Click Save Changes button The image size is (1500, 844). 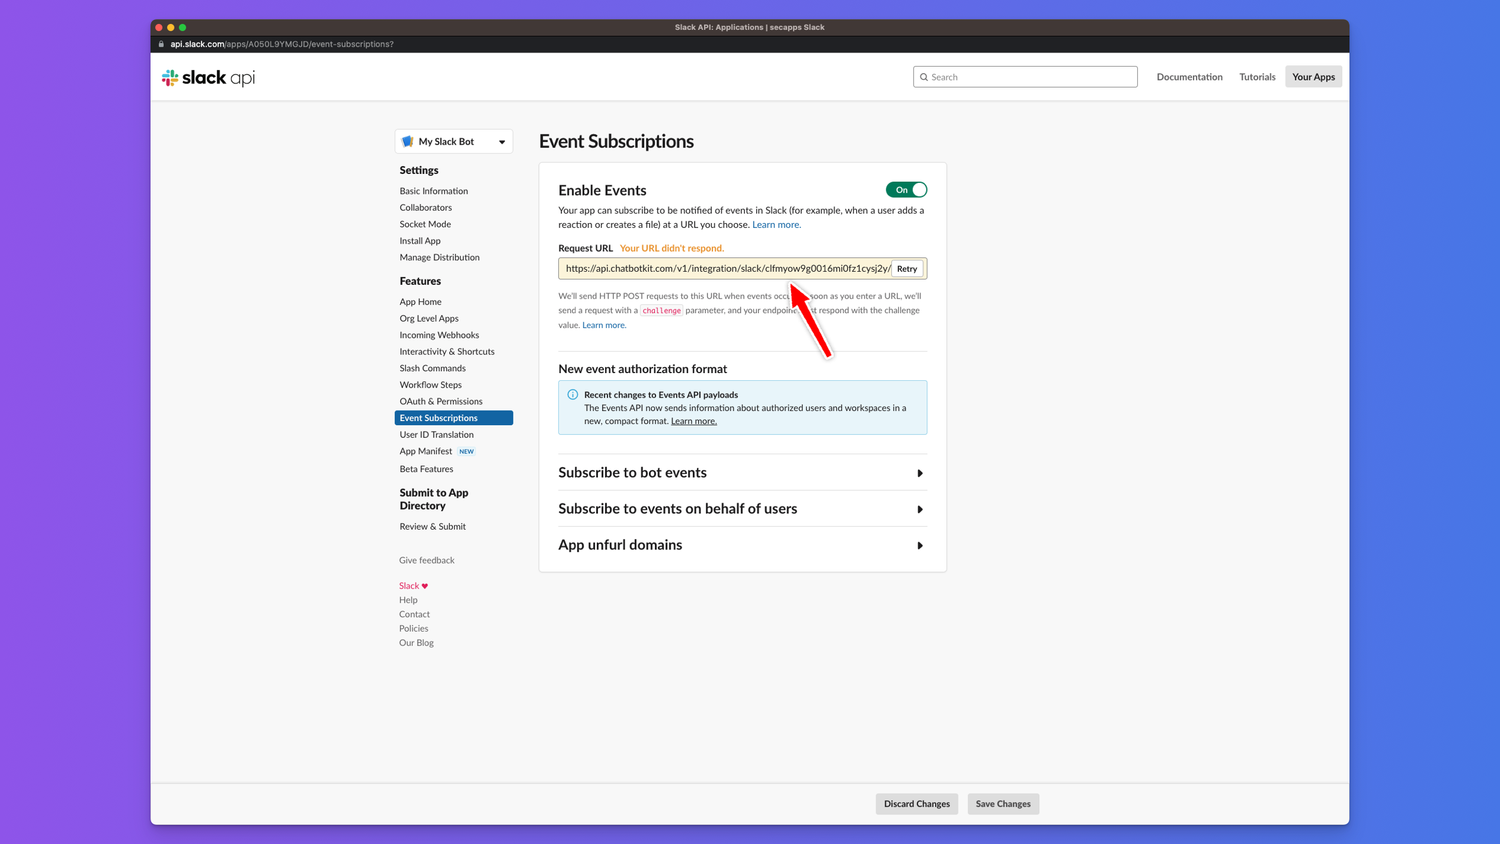tap(1003, 804)
